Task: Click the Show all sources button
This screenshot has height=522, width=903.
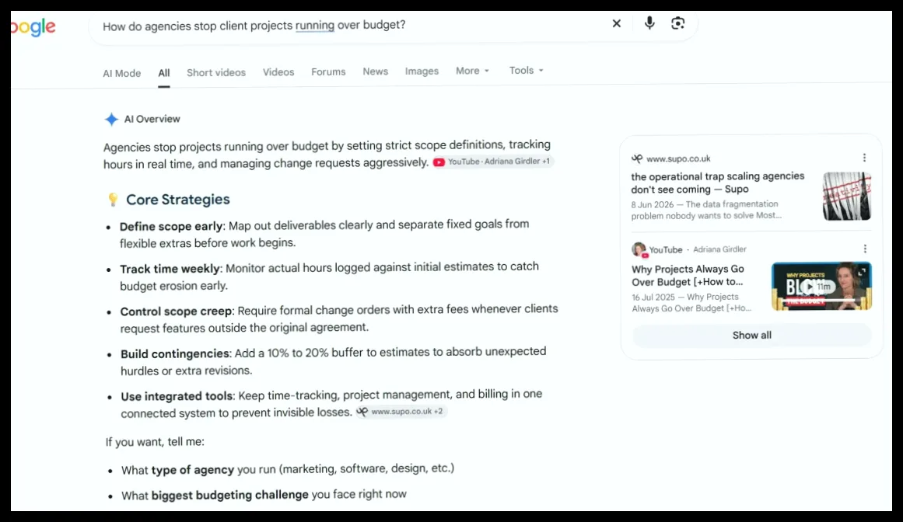Action: (751, 335)
